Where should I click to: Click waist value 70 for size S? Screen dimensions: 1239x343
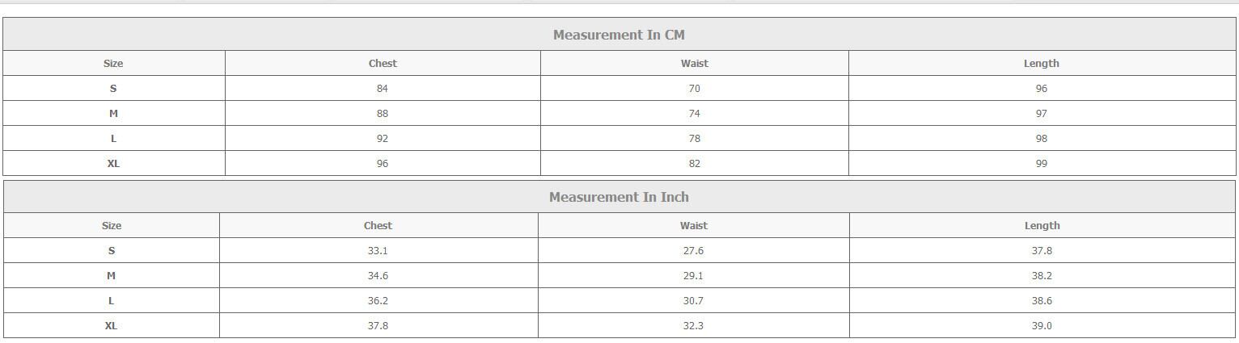[x=694, y=88]
